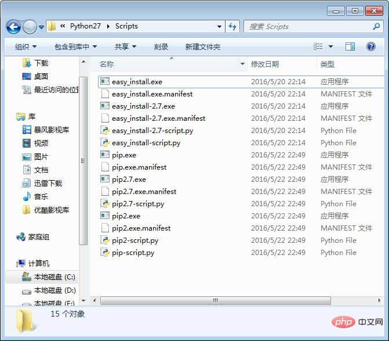
Task: Select Python27 in the address path
Action: pyautogui.click(x=85, y=26)
